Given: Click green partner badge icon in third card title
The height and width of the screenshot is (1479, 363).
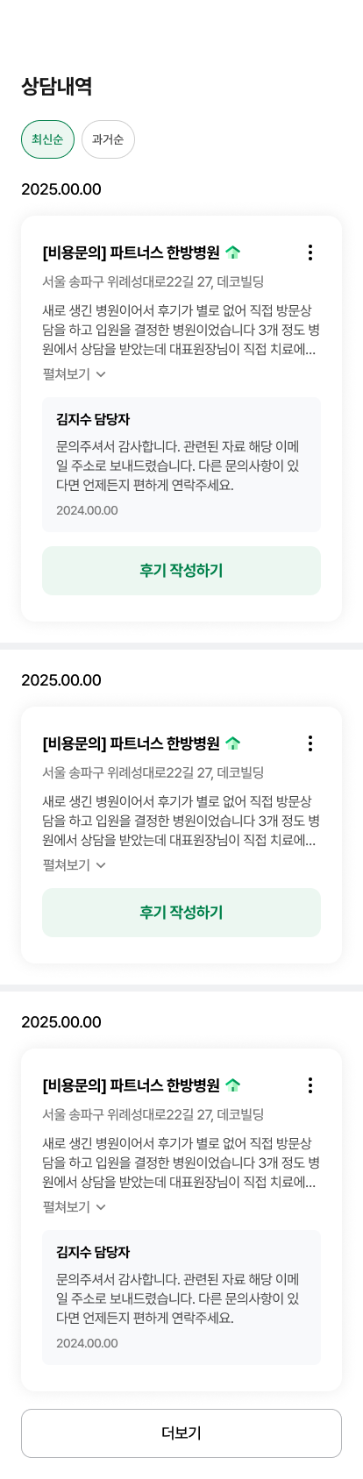Looking at the screenshot, I should (x=232, y=1085).
